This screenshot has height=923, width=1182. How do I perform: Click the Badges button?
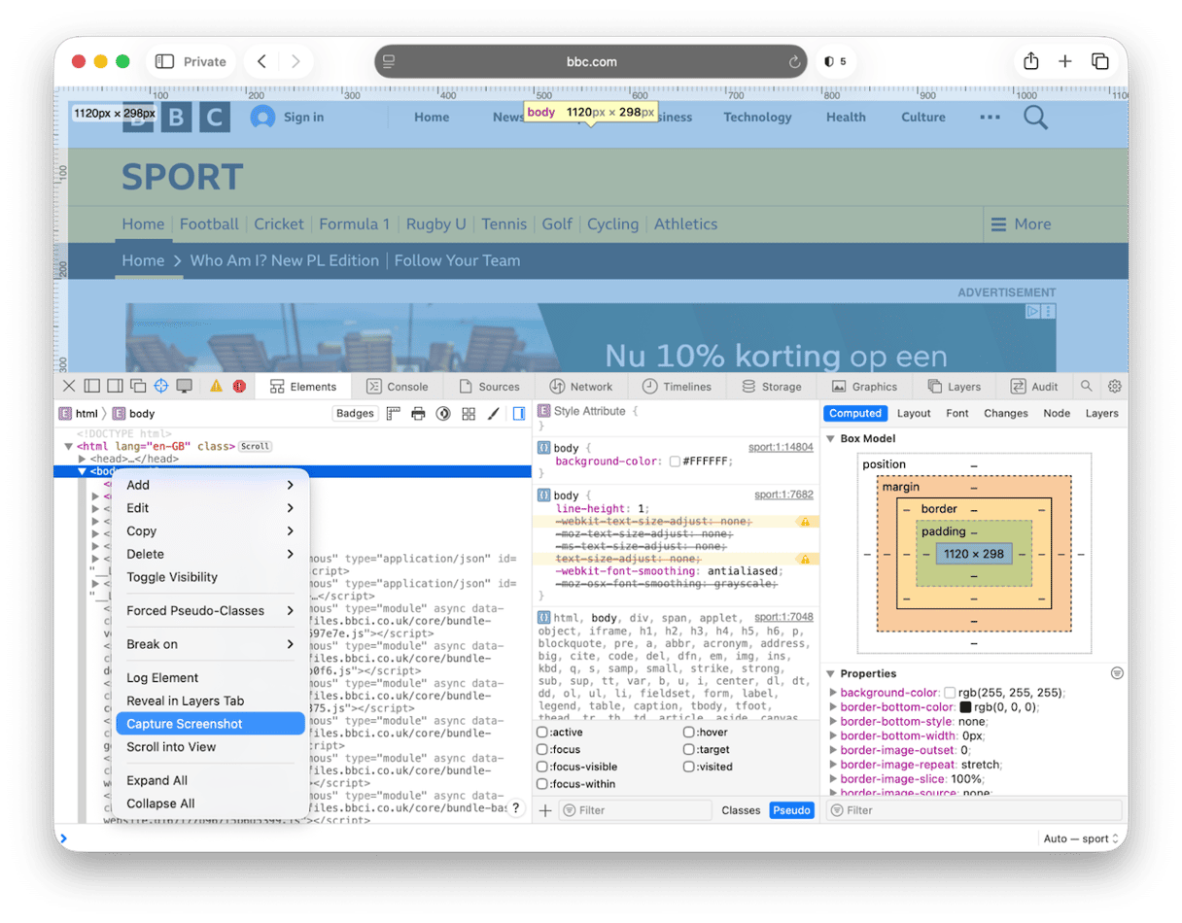355,413
